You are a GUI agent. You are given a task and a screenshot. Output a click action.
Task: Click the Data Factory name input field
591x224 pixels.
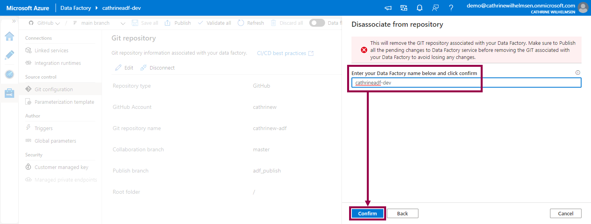click(x=466, y=83)
